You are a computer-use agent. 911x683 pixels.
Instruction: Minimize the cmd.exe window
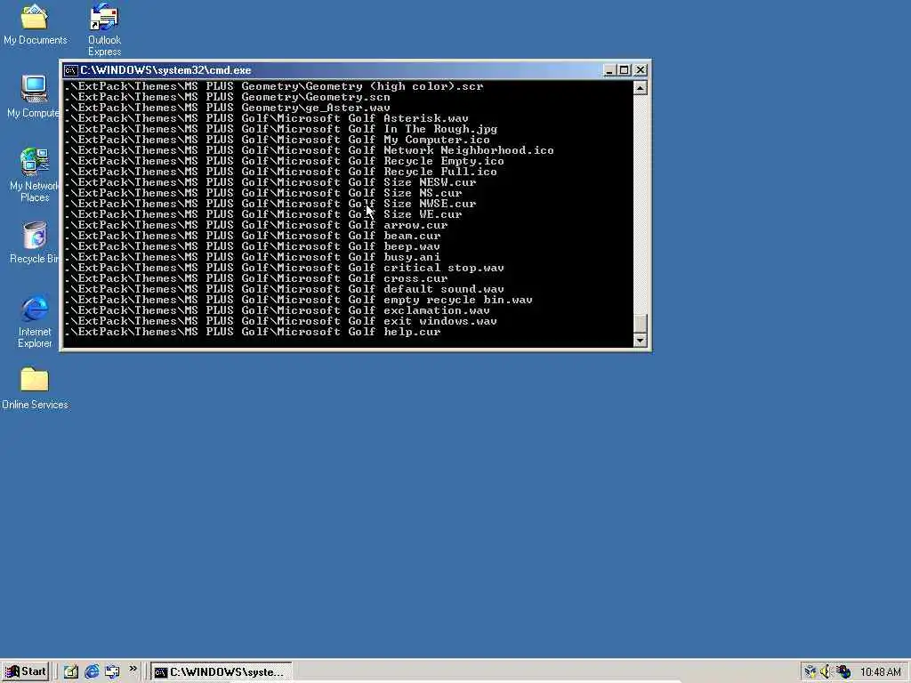pos(609,70)
